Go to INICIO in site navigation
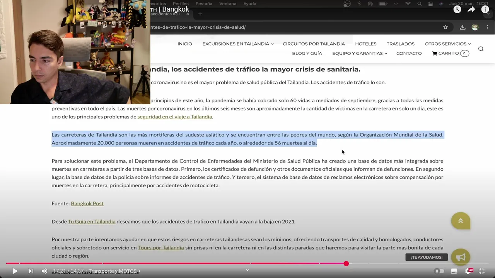The height and width of the screenshot is (278, 495). point(185,44)
